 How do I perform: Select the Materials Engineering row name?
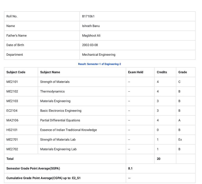(55, 101)
